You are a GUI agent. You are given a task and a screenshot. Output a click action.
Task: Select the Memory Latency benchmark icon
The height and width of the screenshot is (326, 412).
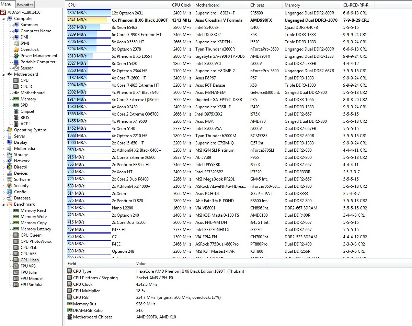tap(16, 229)
